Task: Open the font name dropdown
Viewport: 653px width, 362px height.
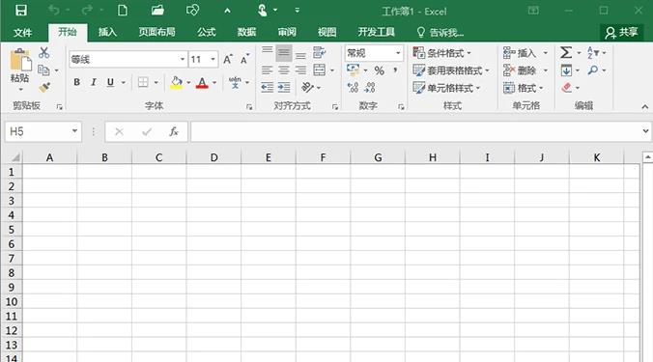Action: [x=182, y=60]
